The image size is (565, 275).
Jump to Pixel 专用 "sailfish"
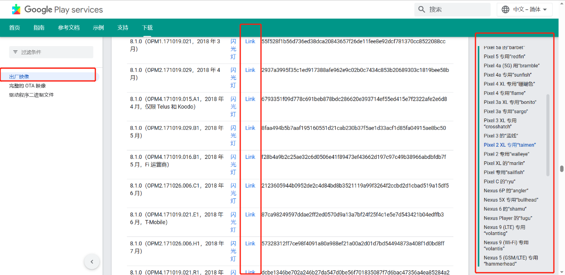[x=504, y=173]
